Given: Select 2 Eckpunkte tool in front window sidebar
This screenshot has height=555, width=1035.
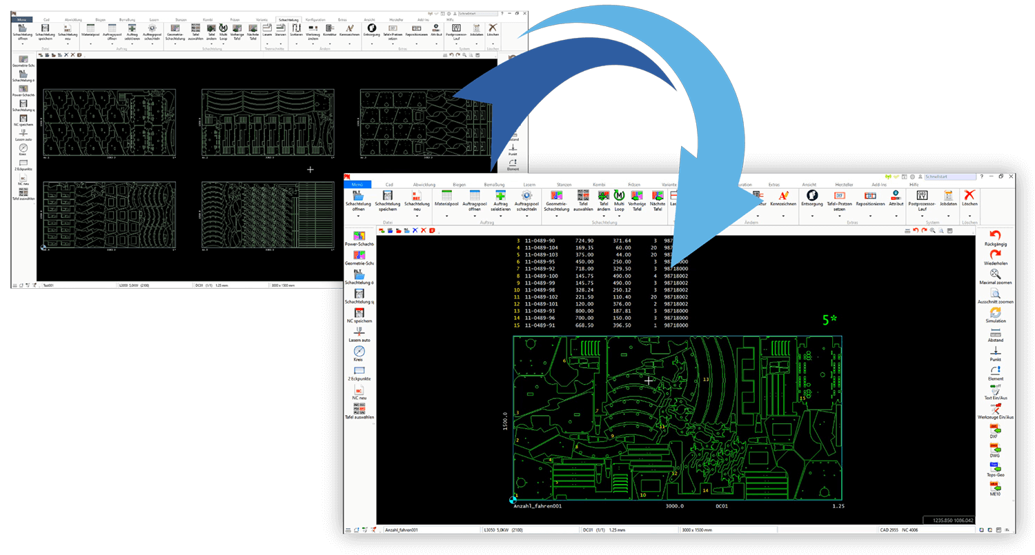Looking at the screenshot, I should click(x=359, y=374).
